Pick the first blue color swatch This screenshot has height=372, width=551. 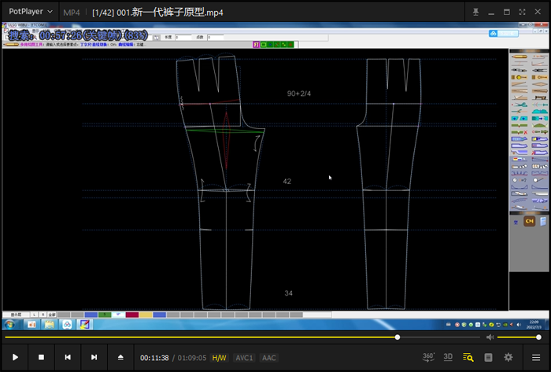point(91,315)
